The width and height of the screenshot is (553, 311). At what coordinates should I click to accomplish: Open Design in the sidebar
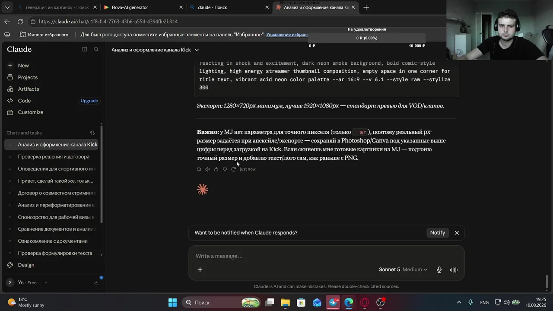coord(26,265)
